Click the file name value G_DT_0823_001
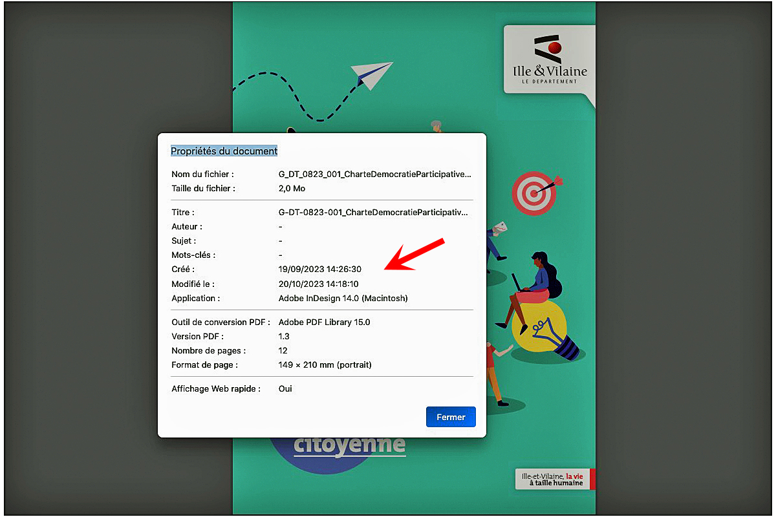Viewport: 776px width, 517px height. (374, 174)
